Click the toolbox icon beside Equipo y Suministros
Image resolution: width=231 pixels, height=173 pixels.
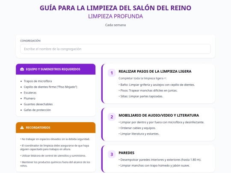pos(22,69)
